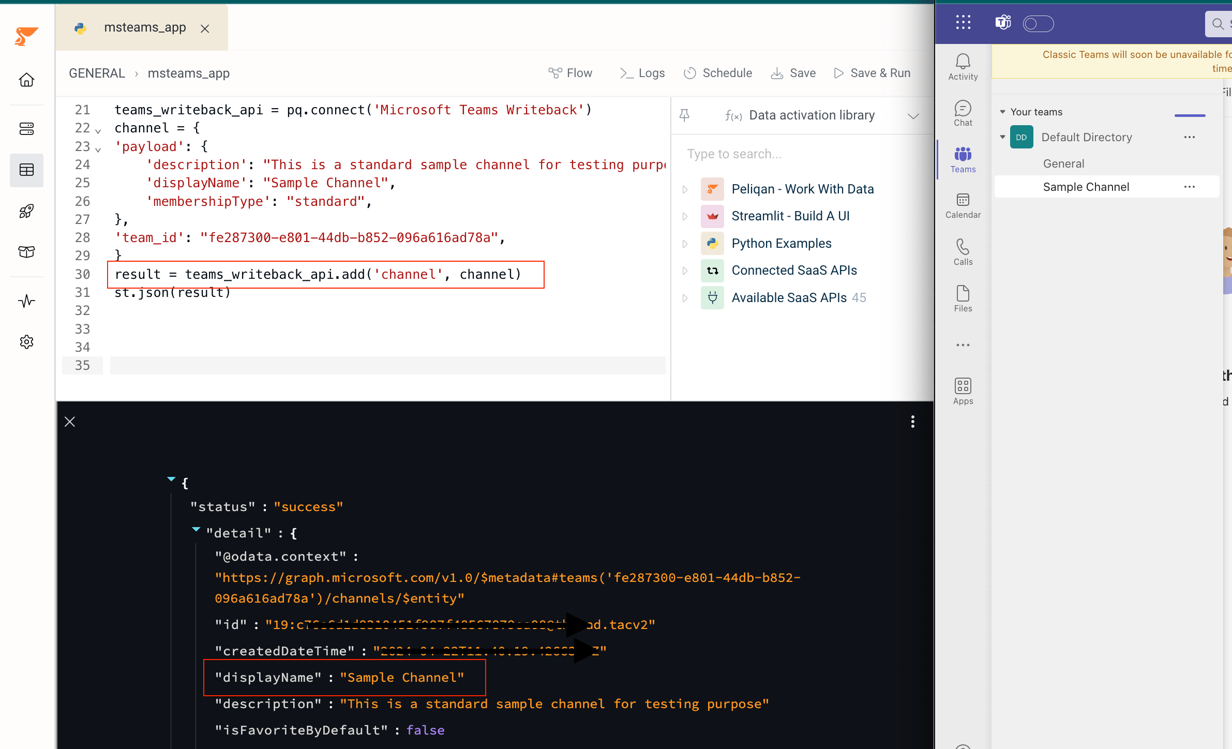The width and height of the screenshot is (1232, 749).
Task: Click Save & Run
Action: pos(872,73)
